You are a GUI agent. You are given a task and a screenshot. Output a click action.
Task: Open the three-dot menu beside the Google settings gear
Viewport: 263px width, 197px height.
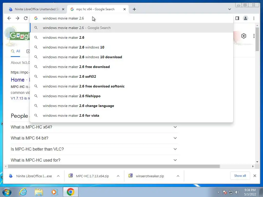(254, 36)
